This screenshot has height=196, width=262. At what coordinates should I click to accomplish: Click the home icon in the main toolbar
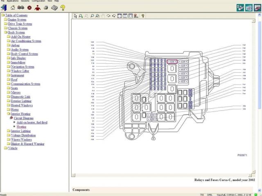coord(13,7)
